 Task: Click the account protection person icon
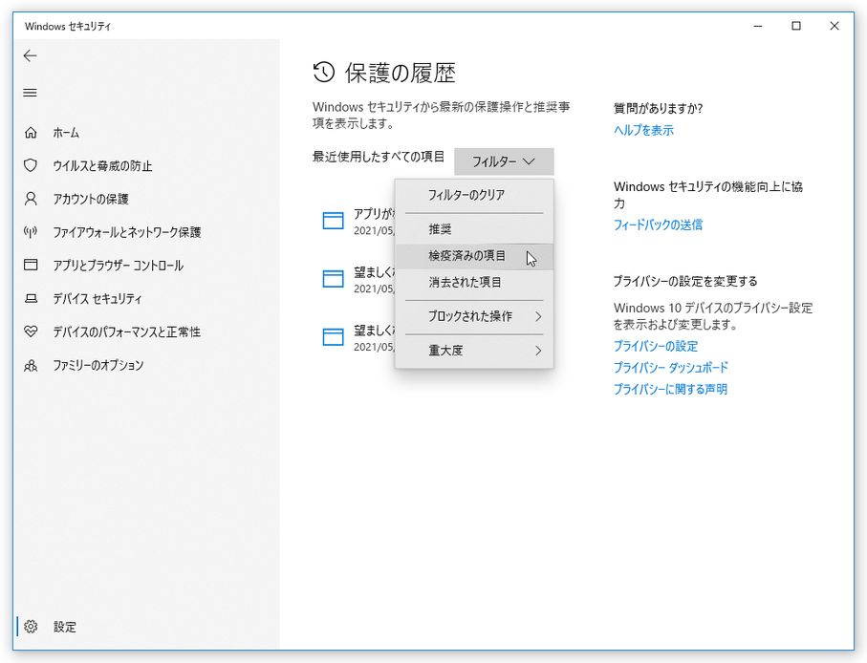[31, 199]
